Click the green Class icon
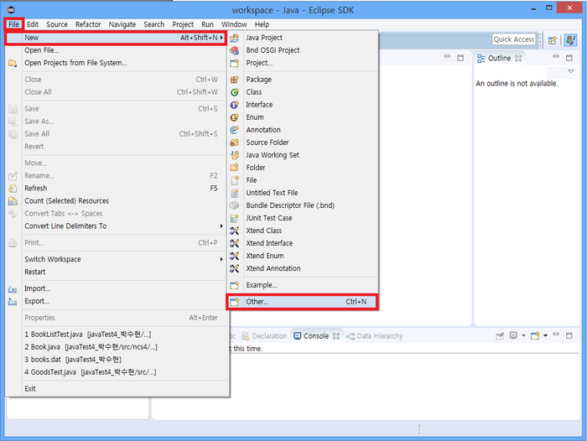This screenshot has width=587, height=441. (234, 92)
